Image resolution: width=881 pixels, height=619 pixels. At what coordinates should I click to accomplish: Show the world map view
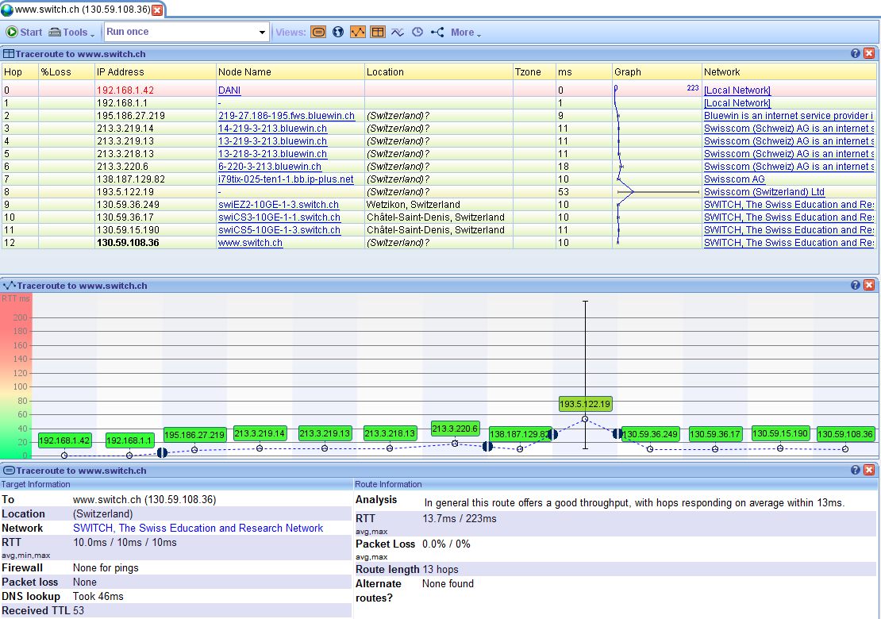click(338, 33)
